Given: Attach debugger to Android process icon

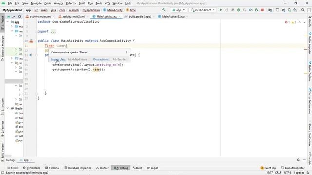Looking at the screenshot, I should [257, 10].
